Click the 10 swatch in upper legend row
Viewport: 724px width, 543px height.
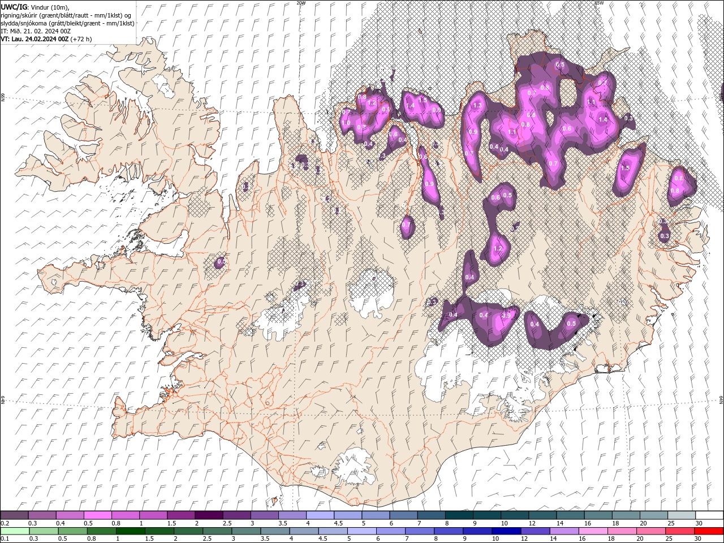tap(514, 515)
